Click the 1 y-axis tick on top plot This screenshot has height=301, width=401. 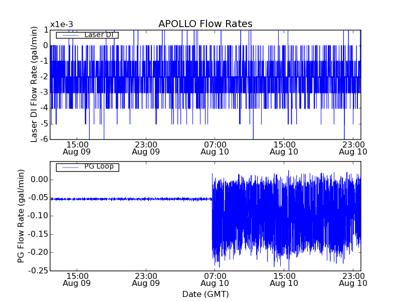[46, 30]
